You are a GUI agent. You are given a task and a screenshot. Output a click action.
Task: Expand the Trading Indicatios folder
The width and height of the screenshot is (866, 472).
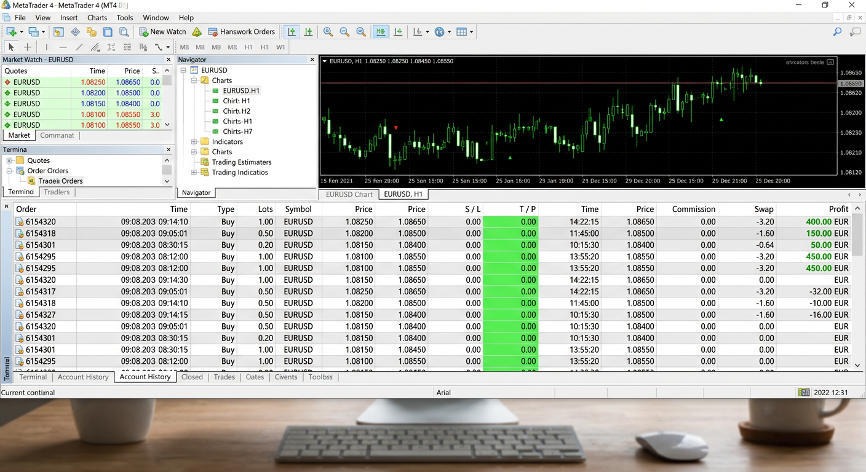[194, 172]
